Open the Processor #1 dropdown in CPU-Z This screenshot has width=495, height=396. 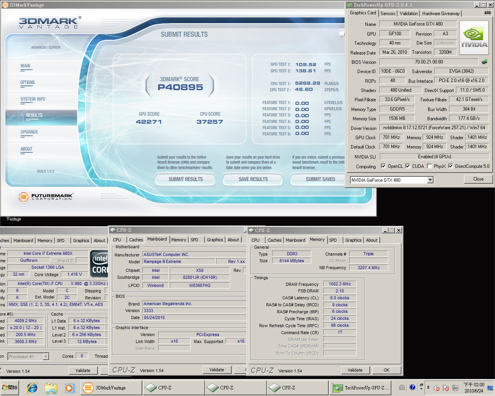(46, 357)
